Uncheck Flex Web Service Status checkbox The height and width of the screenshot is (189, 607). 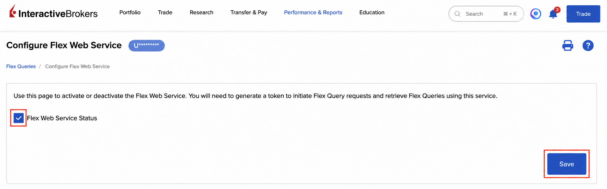point(19,118)
